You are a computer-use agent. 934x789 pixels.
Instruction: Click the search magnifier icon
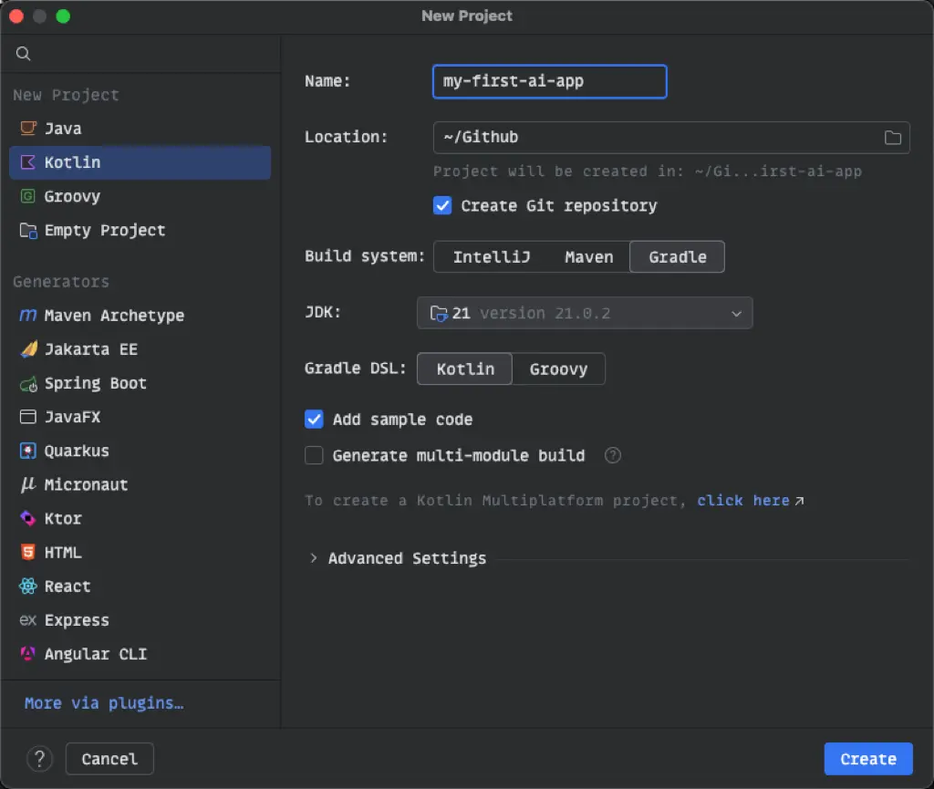pos(24,55)
